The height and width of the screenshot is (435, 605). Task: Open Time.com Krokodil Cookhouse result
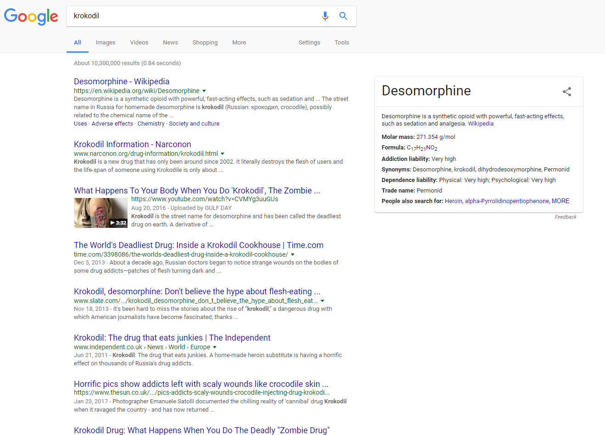[x=199, y=245]
